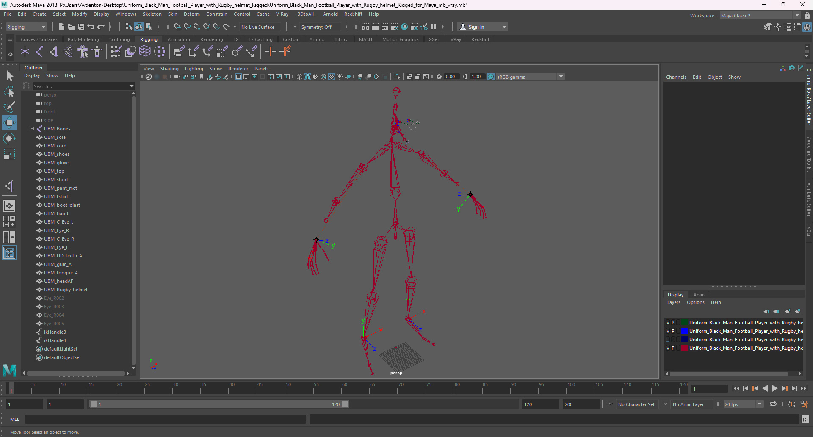
Task: Click the Quick Rig character icon
Action: click(83, 52)
